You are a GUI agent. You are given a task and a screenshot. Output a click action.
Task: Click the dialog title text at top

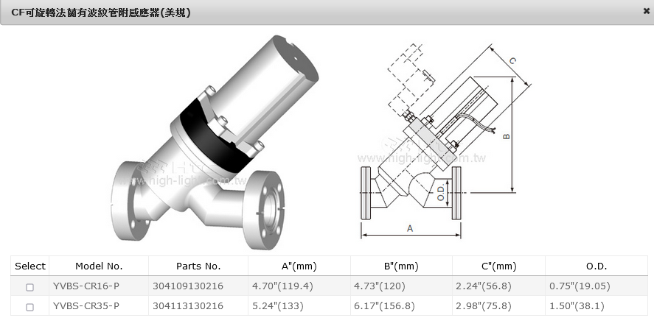(x=101, y=12)
